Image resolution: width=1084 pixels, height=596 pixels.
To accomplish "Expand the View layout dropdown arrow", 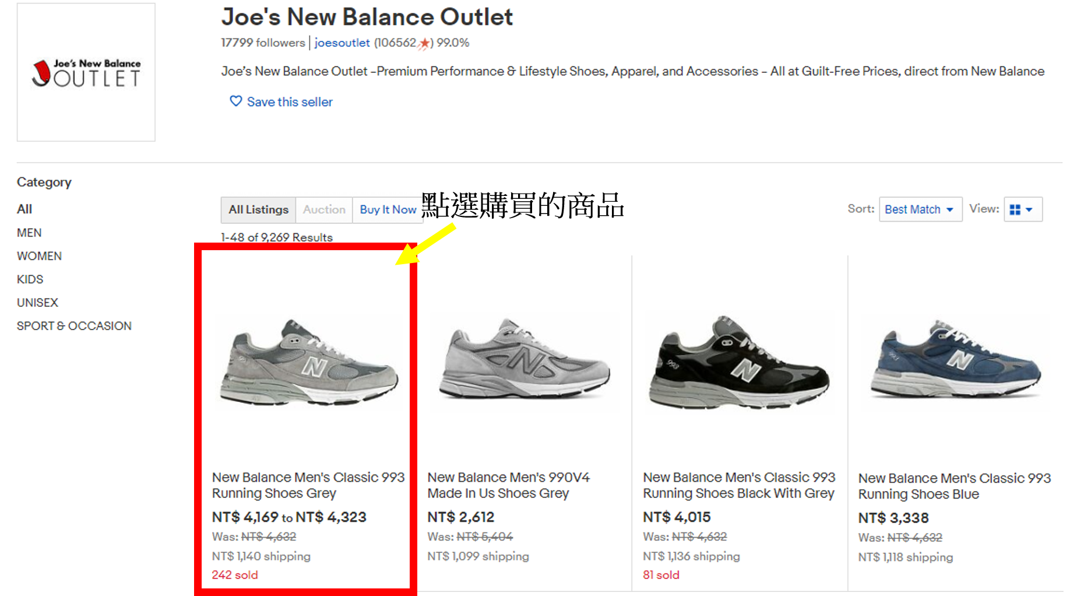I will pyautogui.click(x=1029, y=209).
